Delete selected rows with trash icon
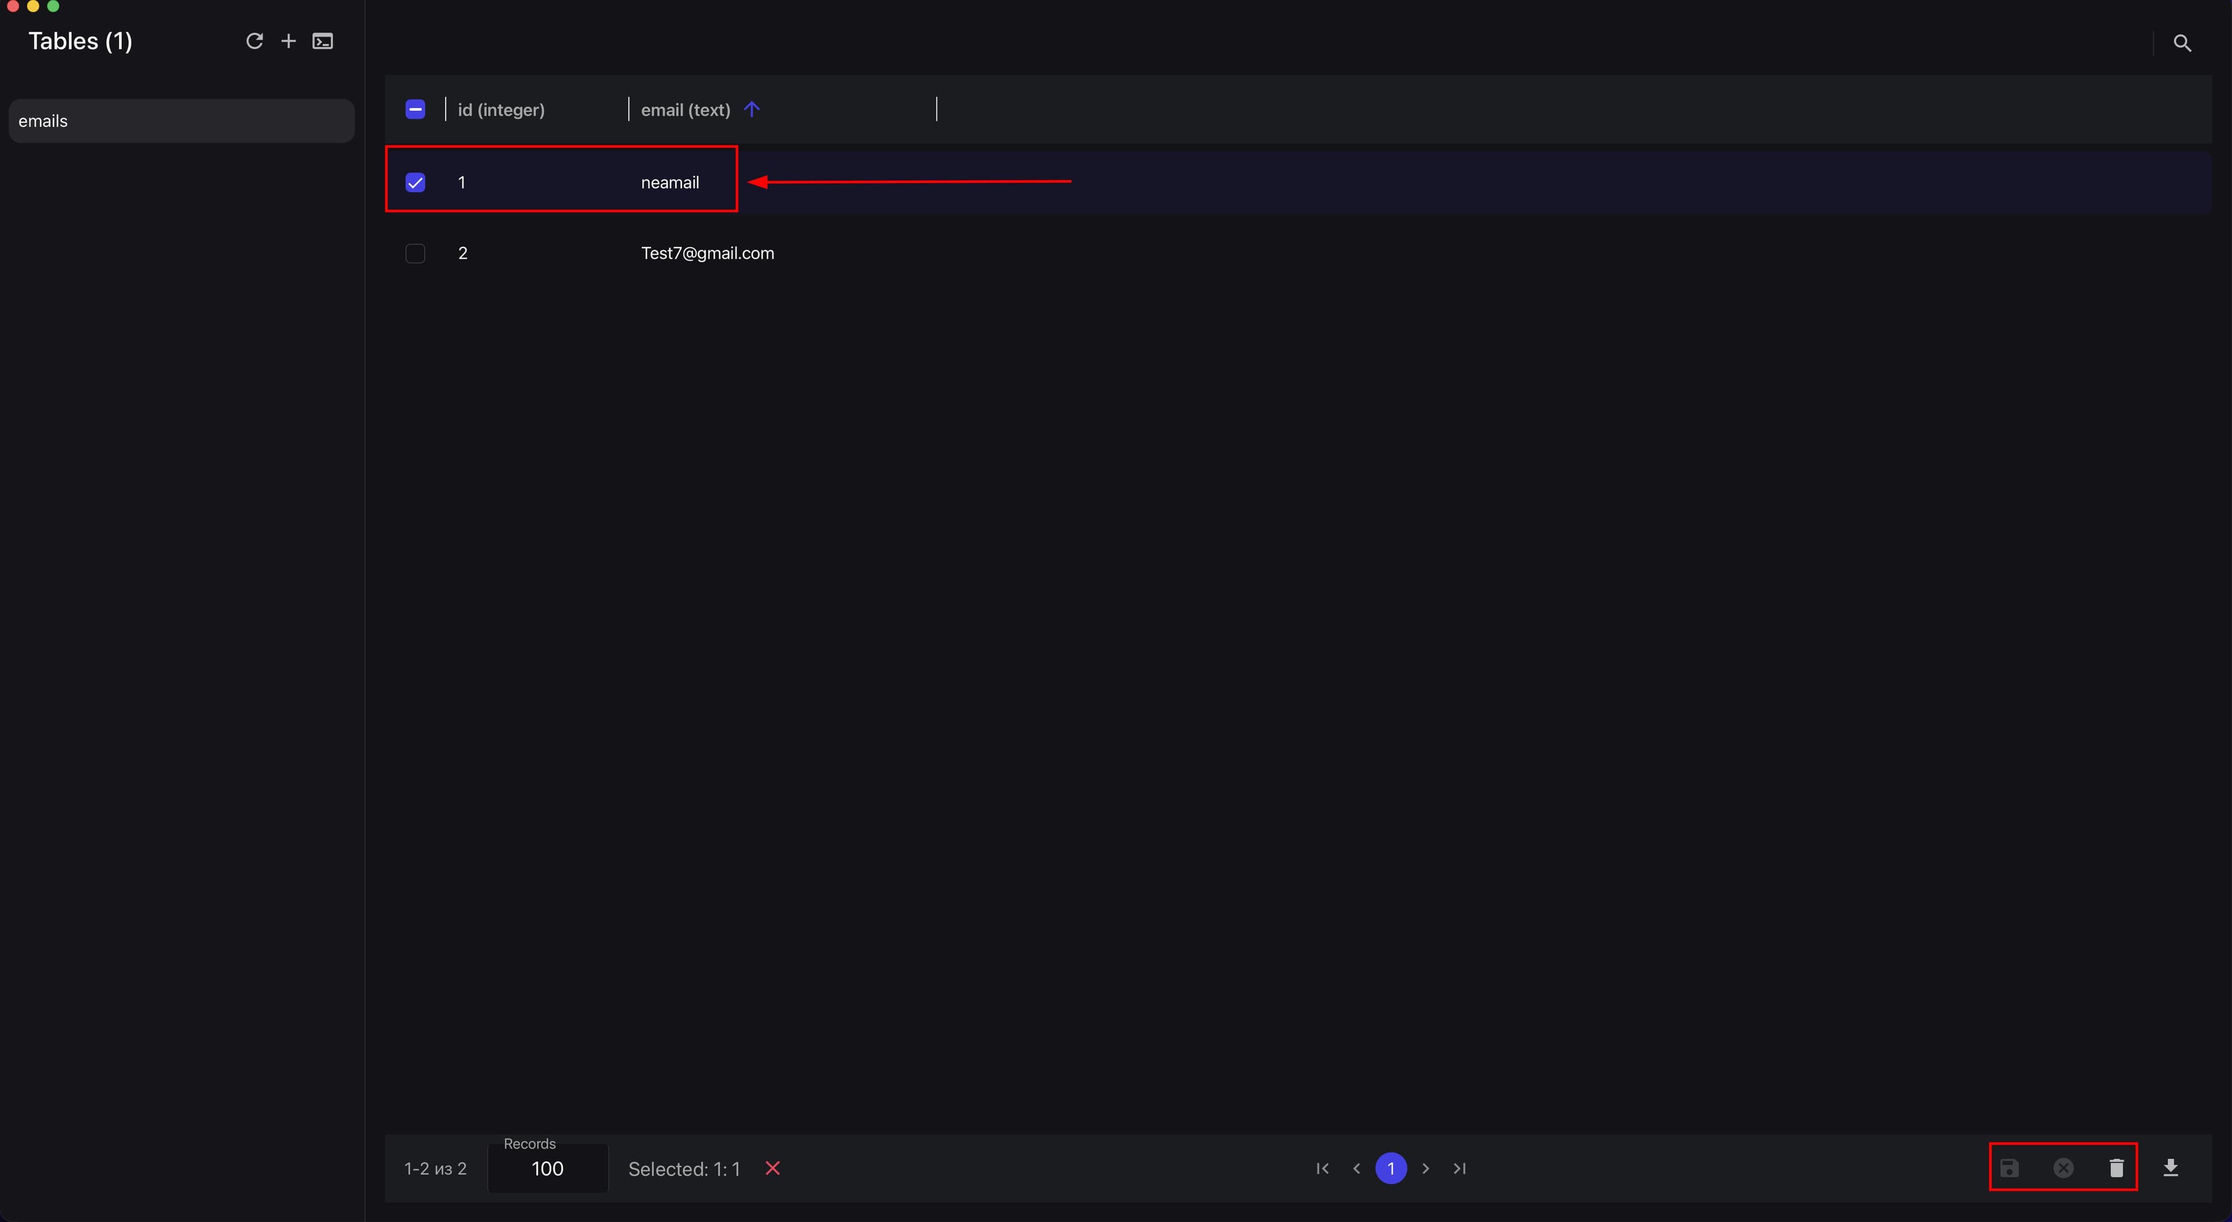 click(2116, 1169)
